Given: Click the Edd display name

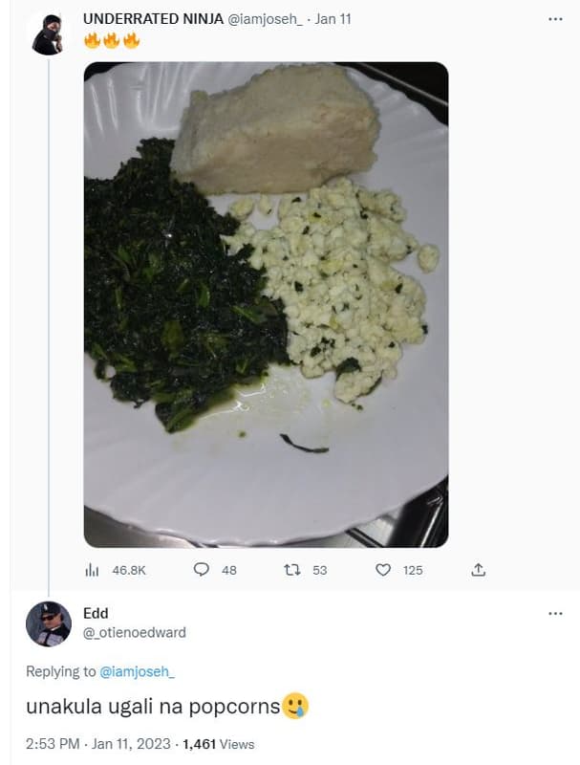Looking at the screenshot, I should (96, 613).
